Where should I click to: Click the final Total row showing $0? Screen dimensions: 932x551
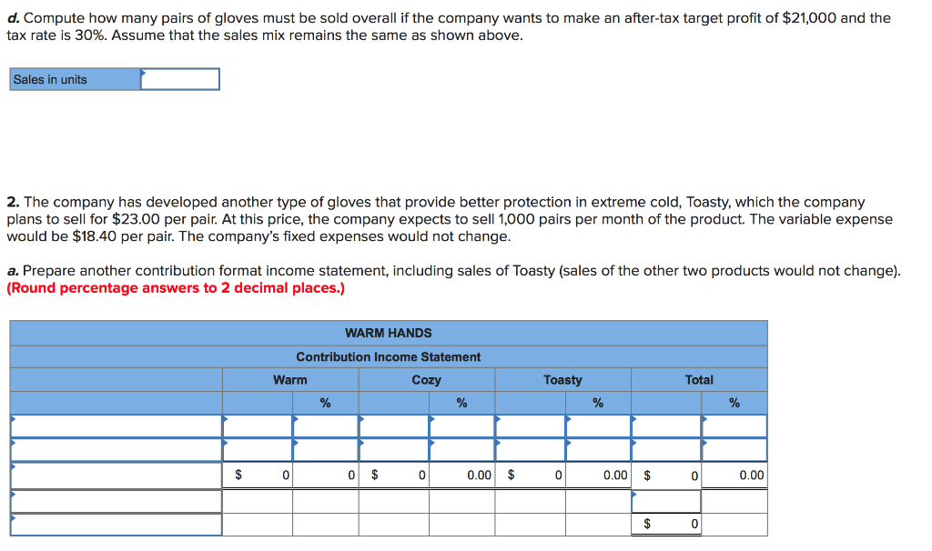pos(664,523)
